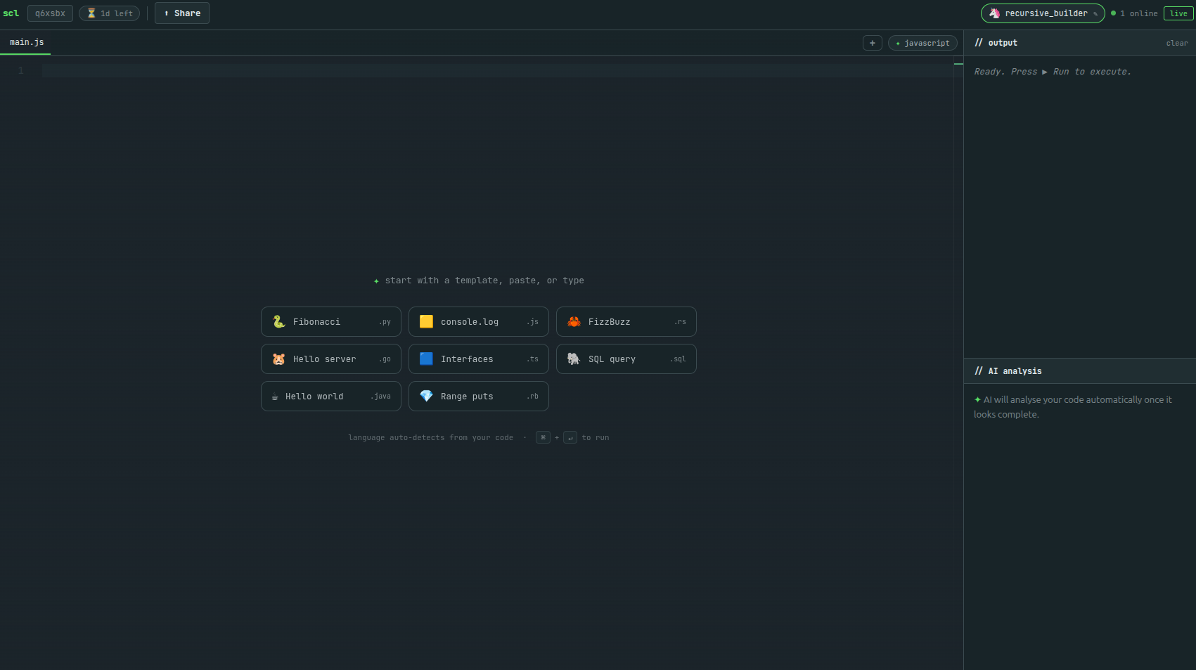Click line number 1 in gutter
Viewport: 1196px width, 670px height.
pyautogui.click(x=21, y=70)
